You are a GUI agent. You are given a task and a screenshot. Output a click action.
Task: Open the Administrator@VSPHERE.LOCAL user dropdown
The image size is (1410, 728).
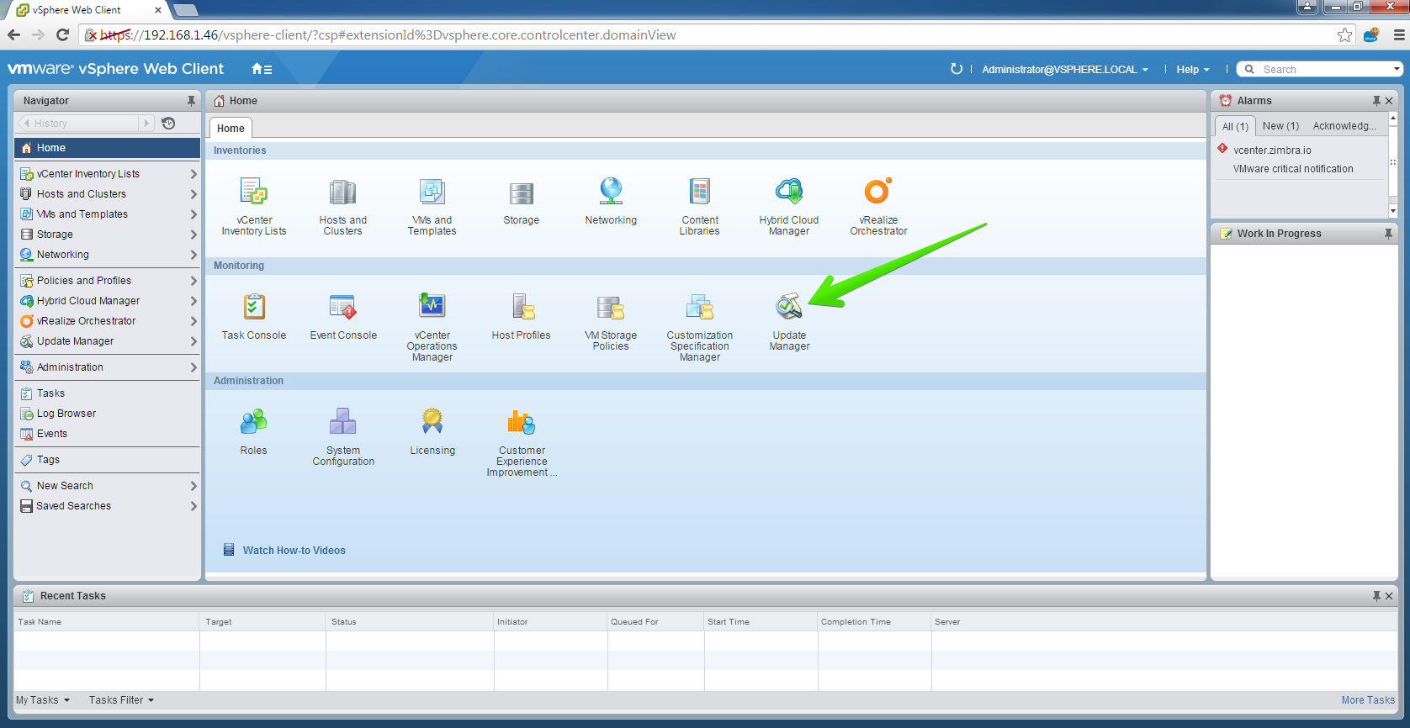click(x=1065, y=70)
